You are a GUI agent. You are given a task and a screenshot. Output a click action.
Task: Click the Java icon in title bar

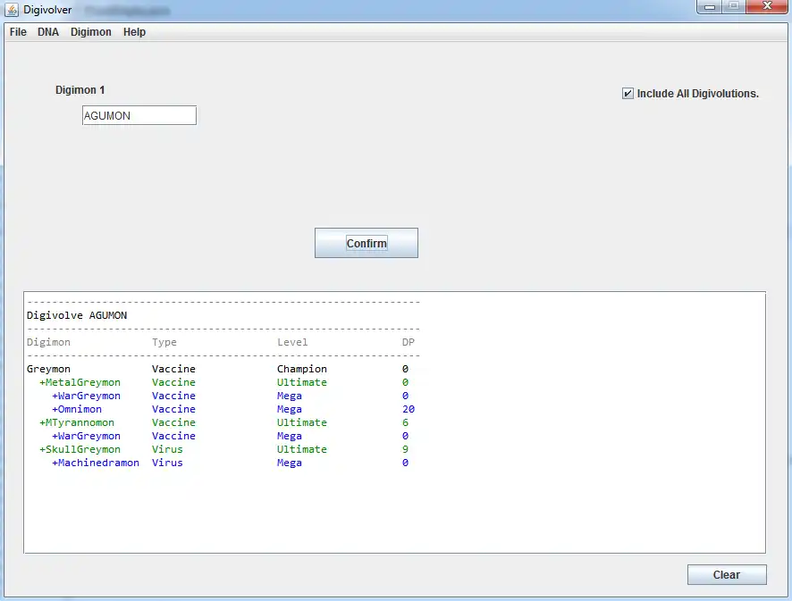(x=12, y=10)
